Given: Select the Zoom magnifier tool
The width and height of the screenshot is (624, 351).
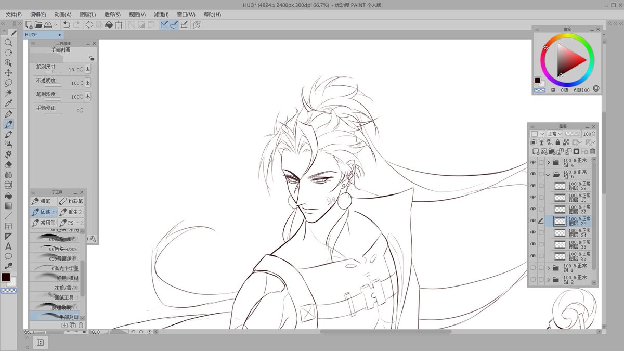Looking at the screenshot, I should [x=8, y=43].
